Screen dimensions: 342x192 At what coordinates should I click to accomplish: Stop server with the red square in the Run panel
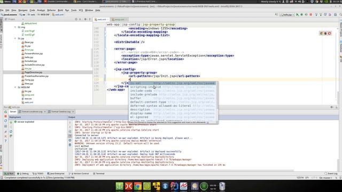click(x=5, y=116)
